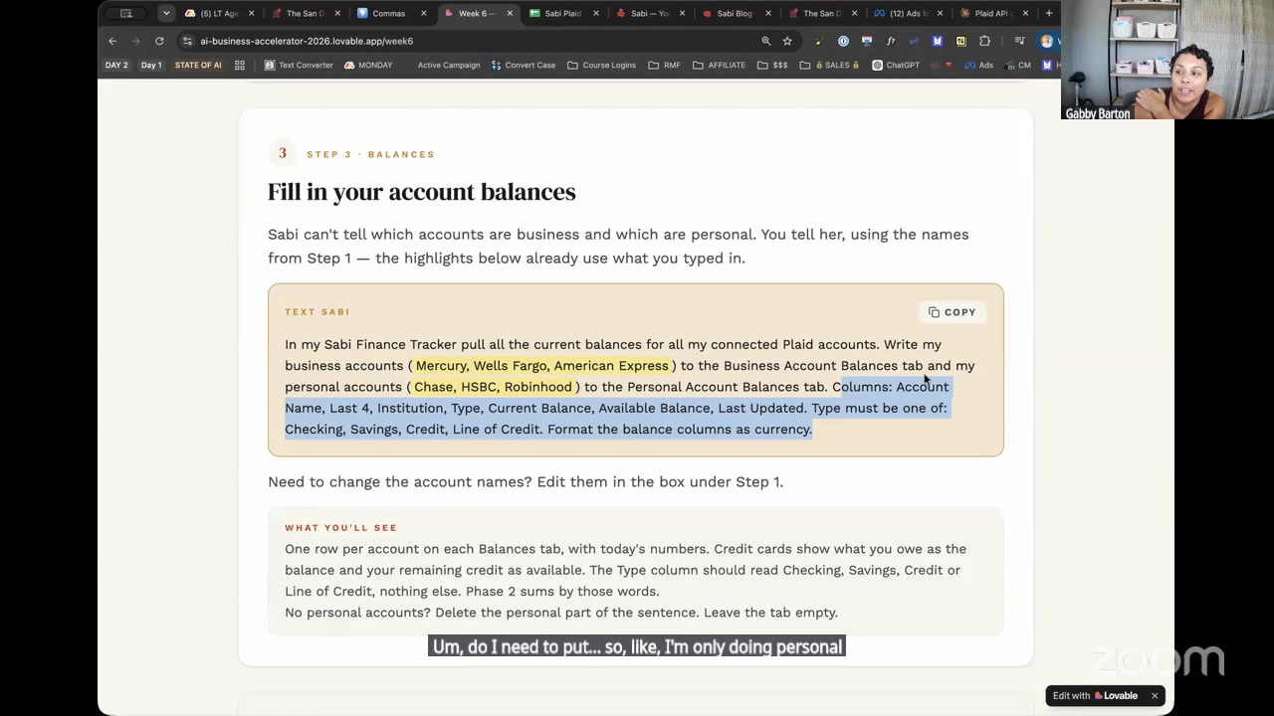Open the ChatGPT bookmark
Viewport: 1274px width, 716px height.
pos(896,65)
